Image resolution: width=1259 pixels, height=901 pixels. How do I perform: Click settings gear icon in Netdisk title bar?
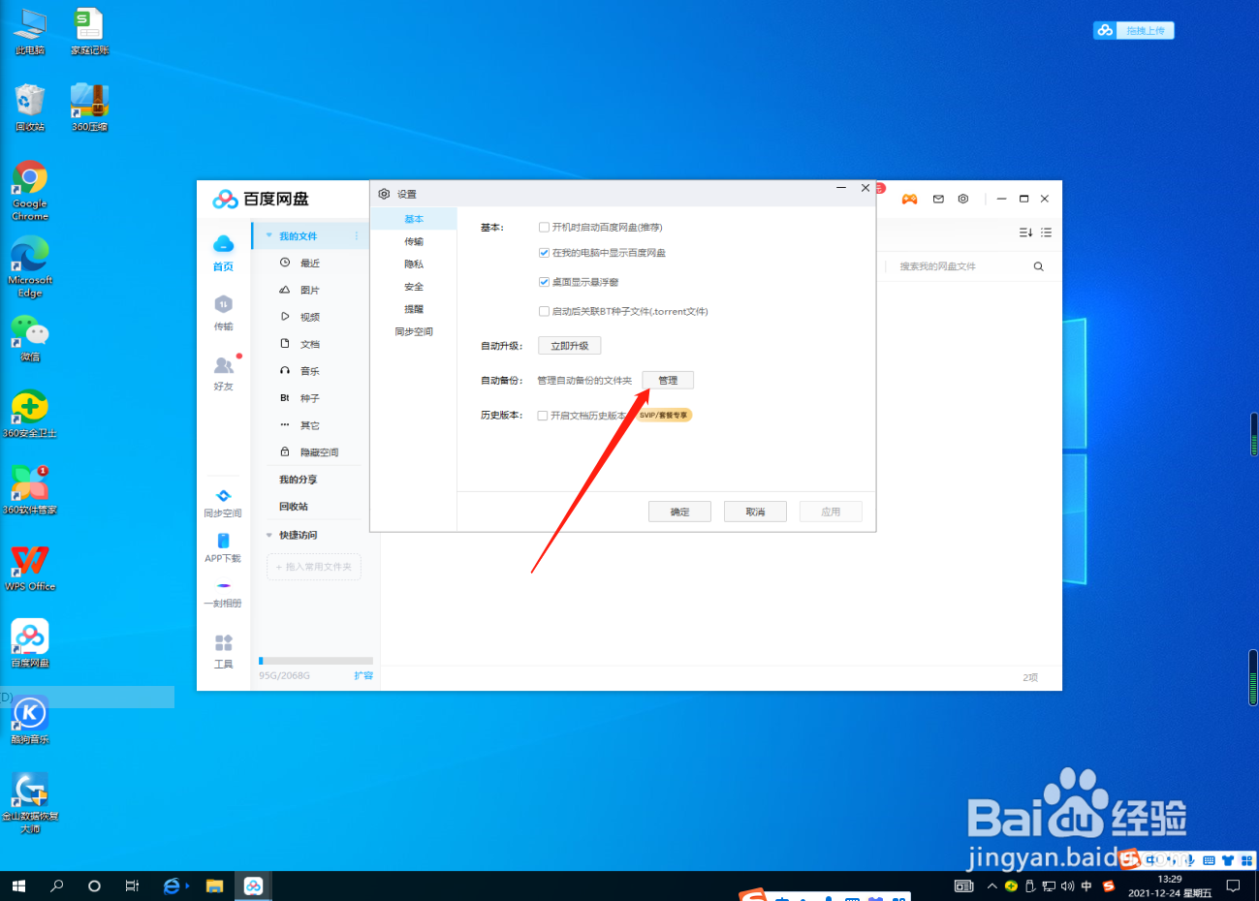[963, 199]
